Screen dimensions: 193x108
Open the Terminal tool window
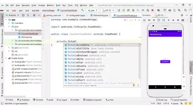click(38, 100)
